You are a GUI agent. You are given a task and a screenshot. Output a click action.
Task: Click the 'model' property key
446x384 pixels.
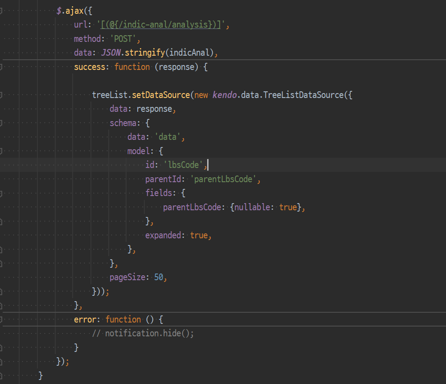[139, 151]
